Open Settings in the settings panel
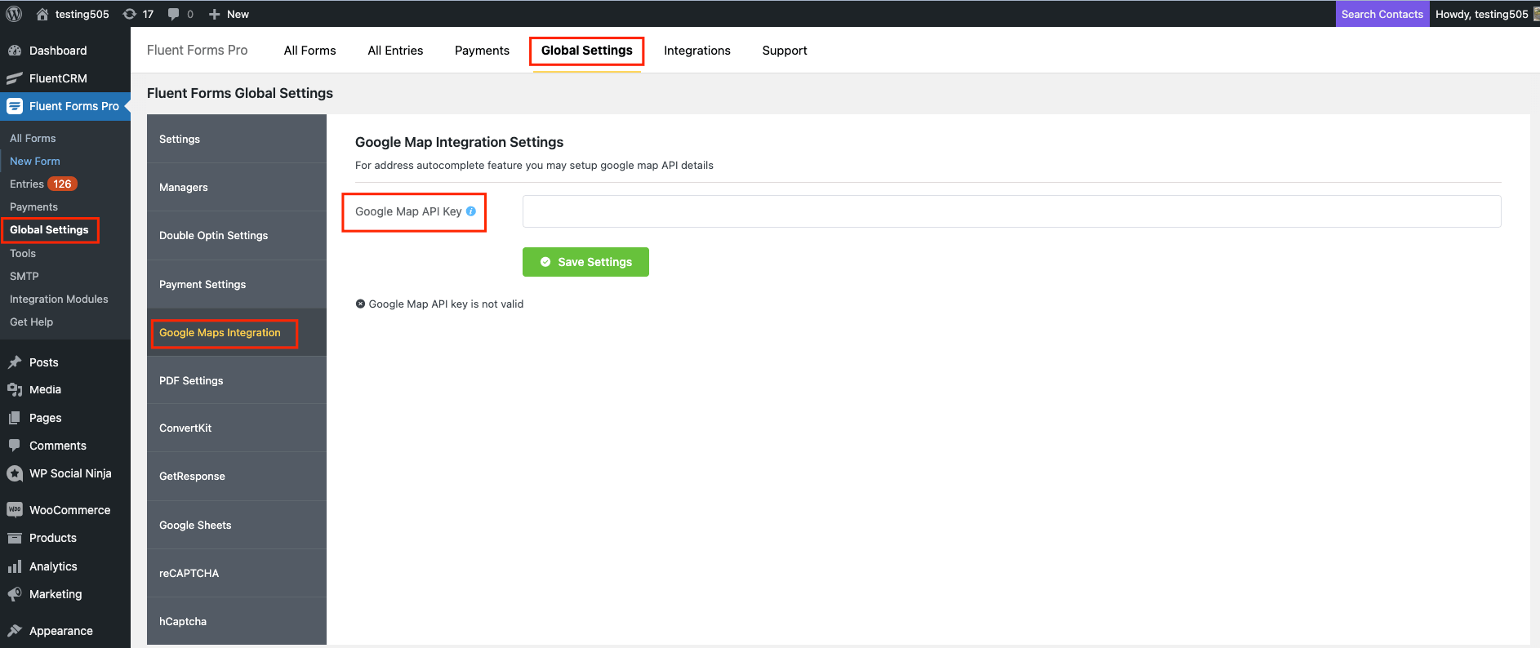 point(237,139)
